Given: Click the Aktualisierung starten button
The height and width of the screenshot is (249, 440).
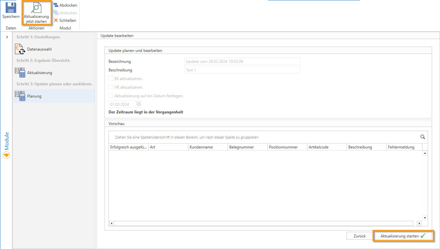Looking at the screenshot, I should pos(403,236).
